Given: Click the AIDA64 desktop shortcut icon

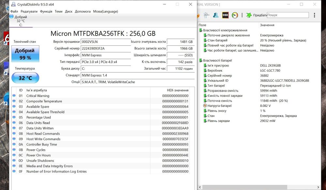Looking at the screenshot, I should tap(7, 38).
